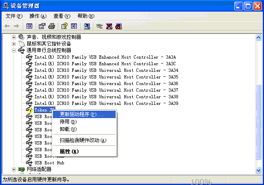Choose 卸载 from the context menu
The width and height of the screenshot is (264, 185).
tap(68, 129)
